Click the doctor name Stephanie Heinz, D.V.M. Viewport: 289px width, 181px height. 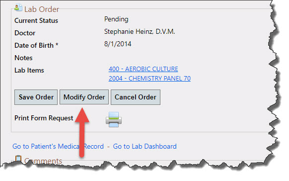click(x=140, y=31)
